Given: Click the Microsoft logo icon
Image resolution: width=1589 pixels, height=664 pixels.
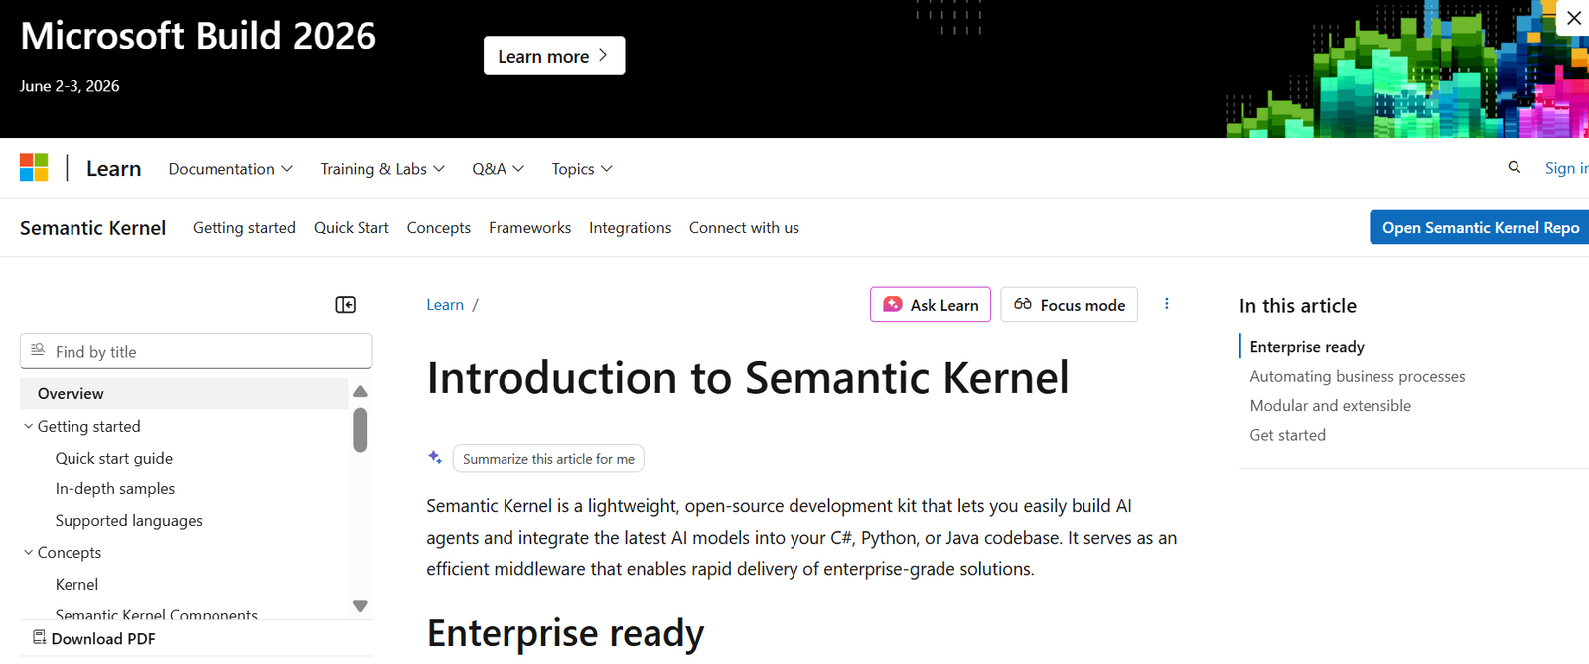Looking at the screenshot, I should coord(34,168).
